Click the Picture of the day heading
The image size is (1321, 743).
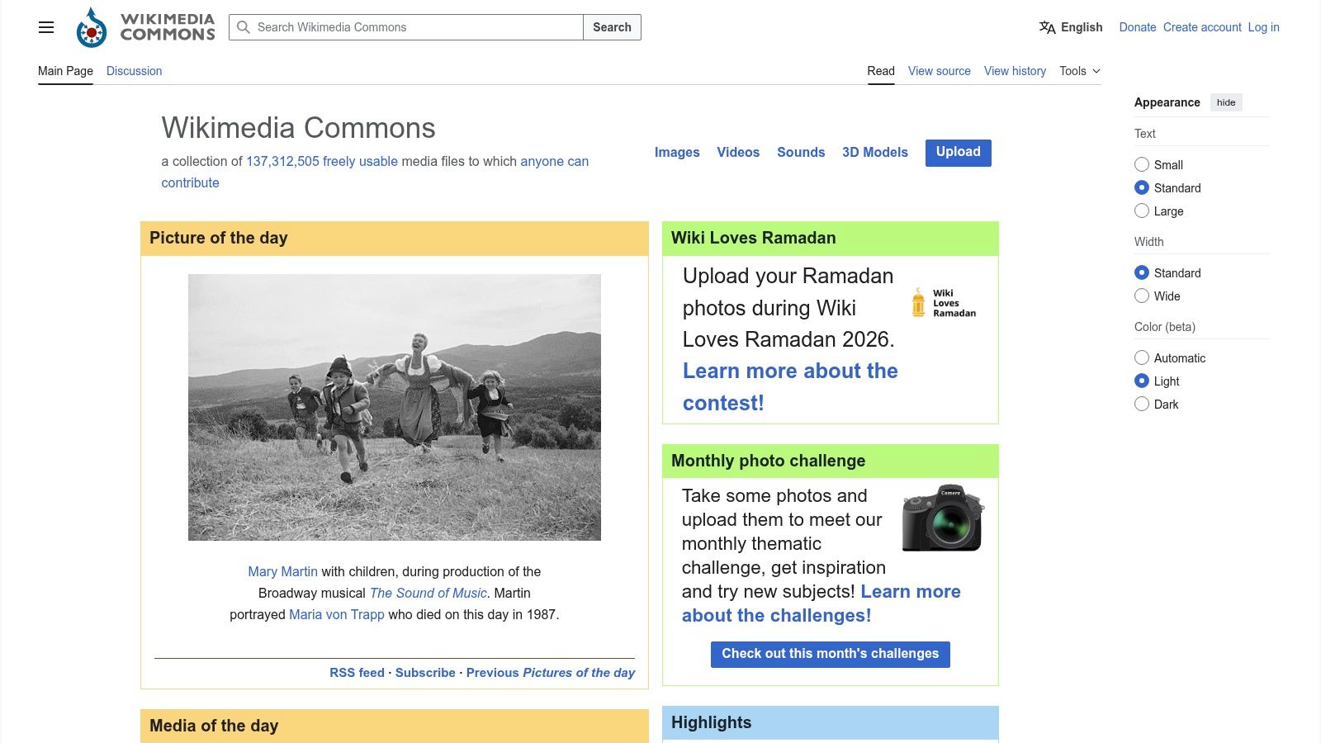click(x=219, y=238)
